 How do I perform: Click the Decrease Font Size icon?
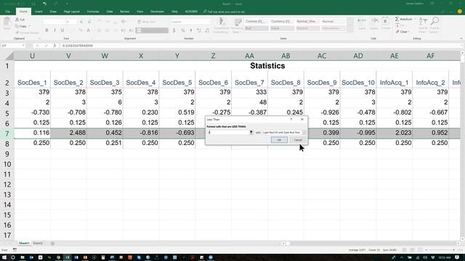coord(89,22)
